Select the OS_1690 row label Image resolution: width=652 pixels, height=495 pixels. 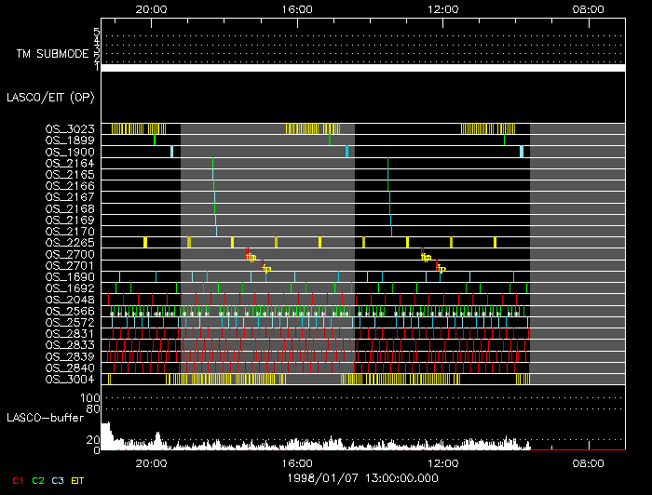[70, 276]
